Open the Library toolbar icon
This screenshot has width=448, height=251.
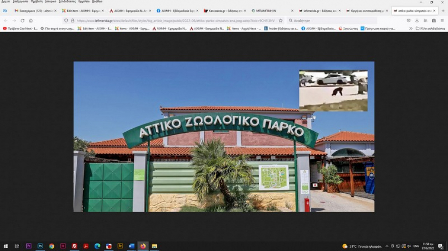tap(426, 21)
